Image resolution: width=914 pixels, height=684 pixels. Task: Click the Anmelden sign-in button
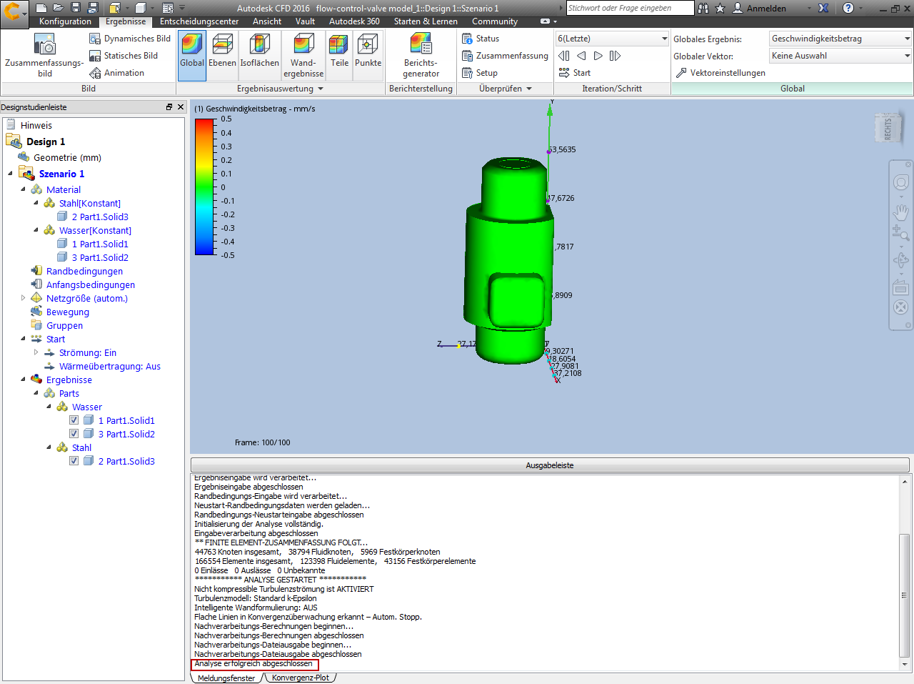point(760,8)
